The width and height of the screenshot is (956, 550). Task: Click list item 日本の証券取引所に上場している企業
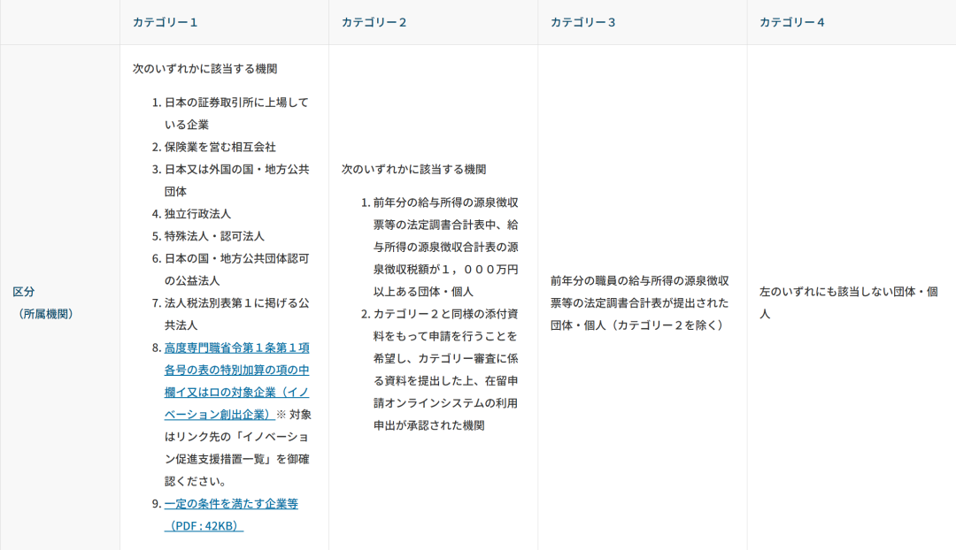[236, 113]
